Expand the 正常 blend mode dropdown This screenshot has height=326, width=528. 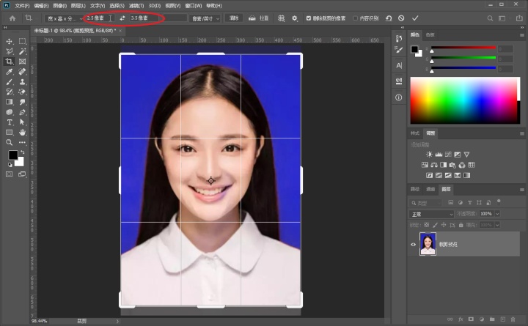pos(431,214)
